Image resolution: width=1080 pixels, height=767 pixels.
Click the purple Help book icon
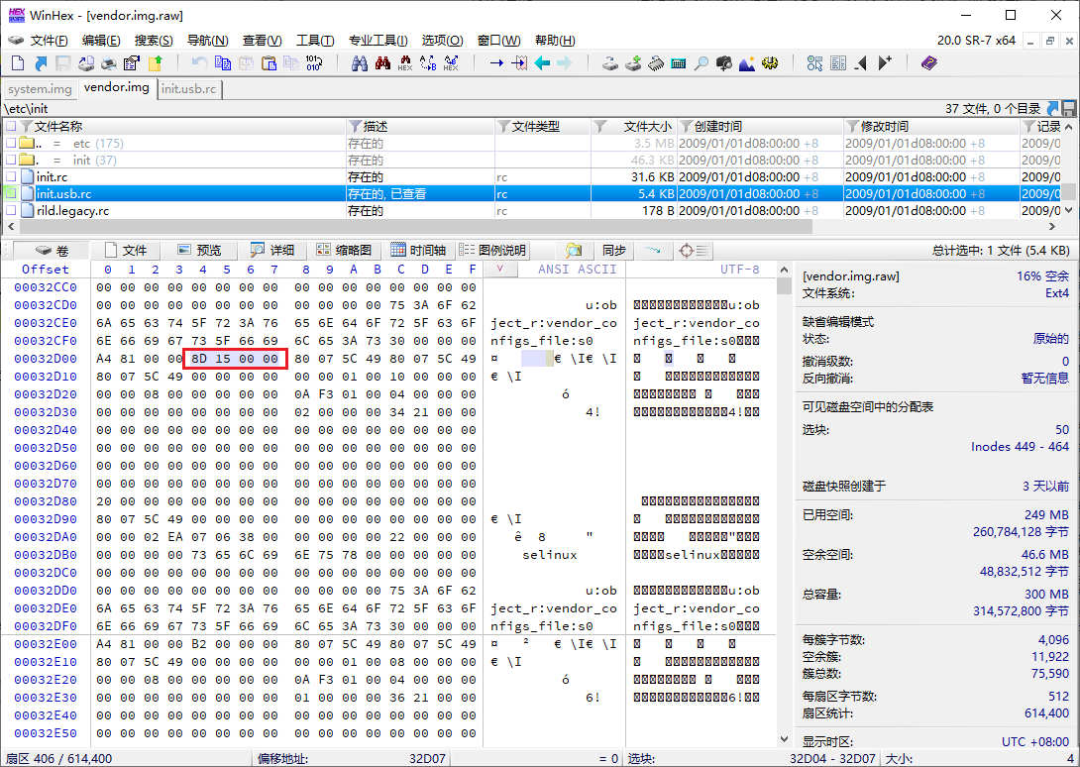(x=929, y=63)
